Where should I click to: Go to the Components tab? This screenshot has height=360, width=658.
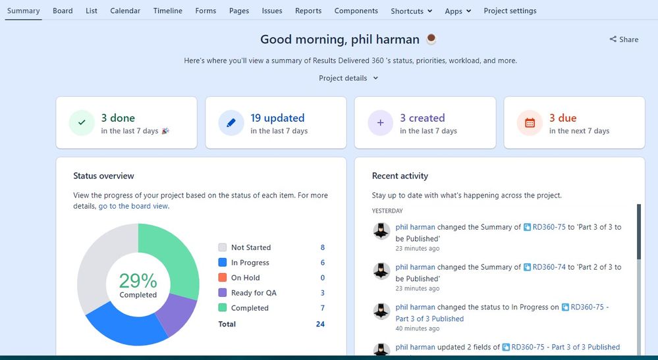tap(356, 11)
